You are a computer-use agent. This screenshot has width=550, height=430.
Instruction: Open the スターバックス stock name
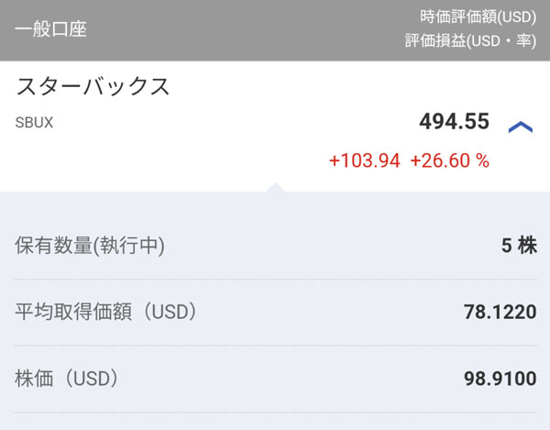(x=93, y=87)
